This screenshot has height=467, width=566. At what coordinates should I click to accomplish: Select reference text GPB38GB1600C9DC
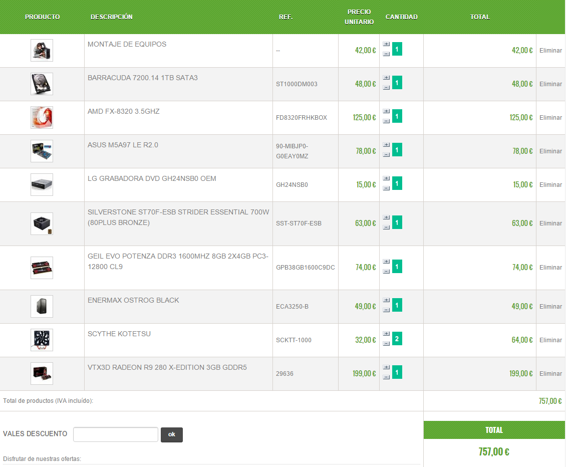coord(306,268)
